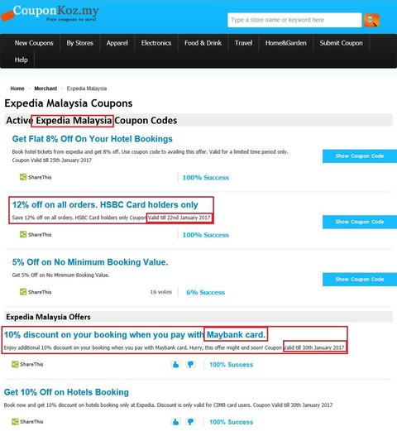Viewport: 397px width, 431px height.
Task: Open the Food & Drink category
Action: coord(203,43)
